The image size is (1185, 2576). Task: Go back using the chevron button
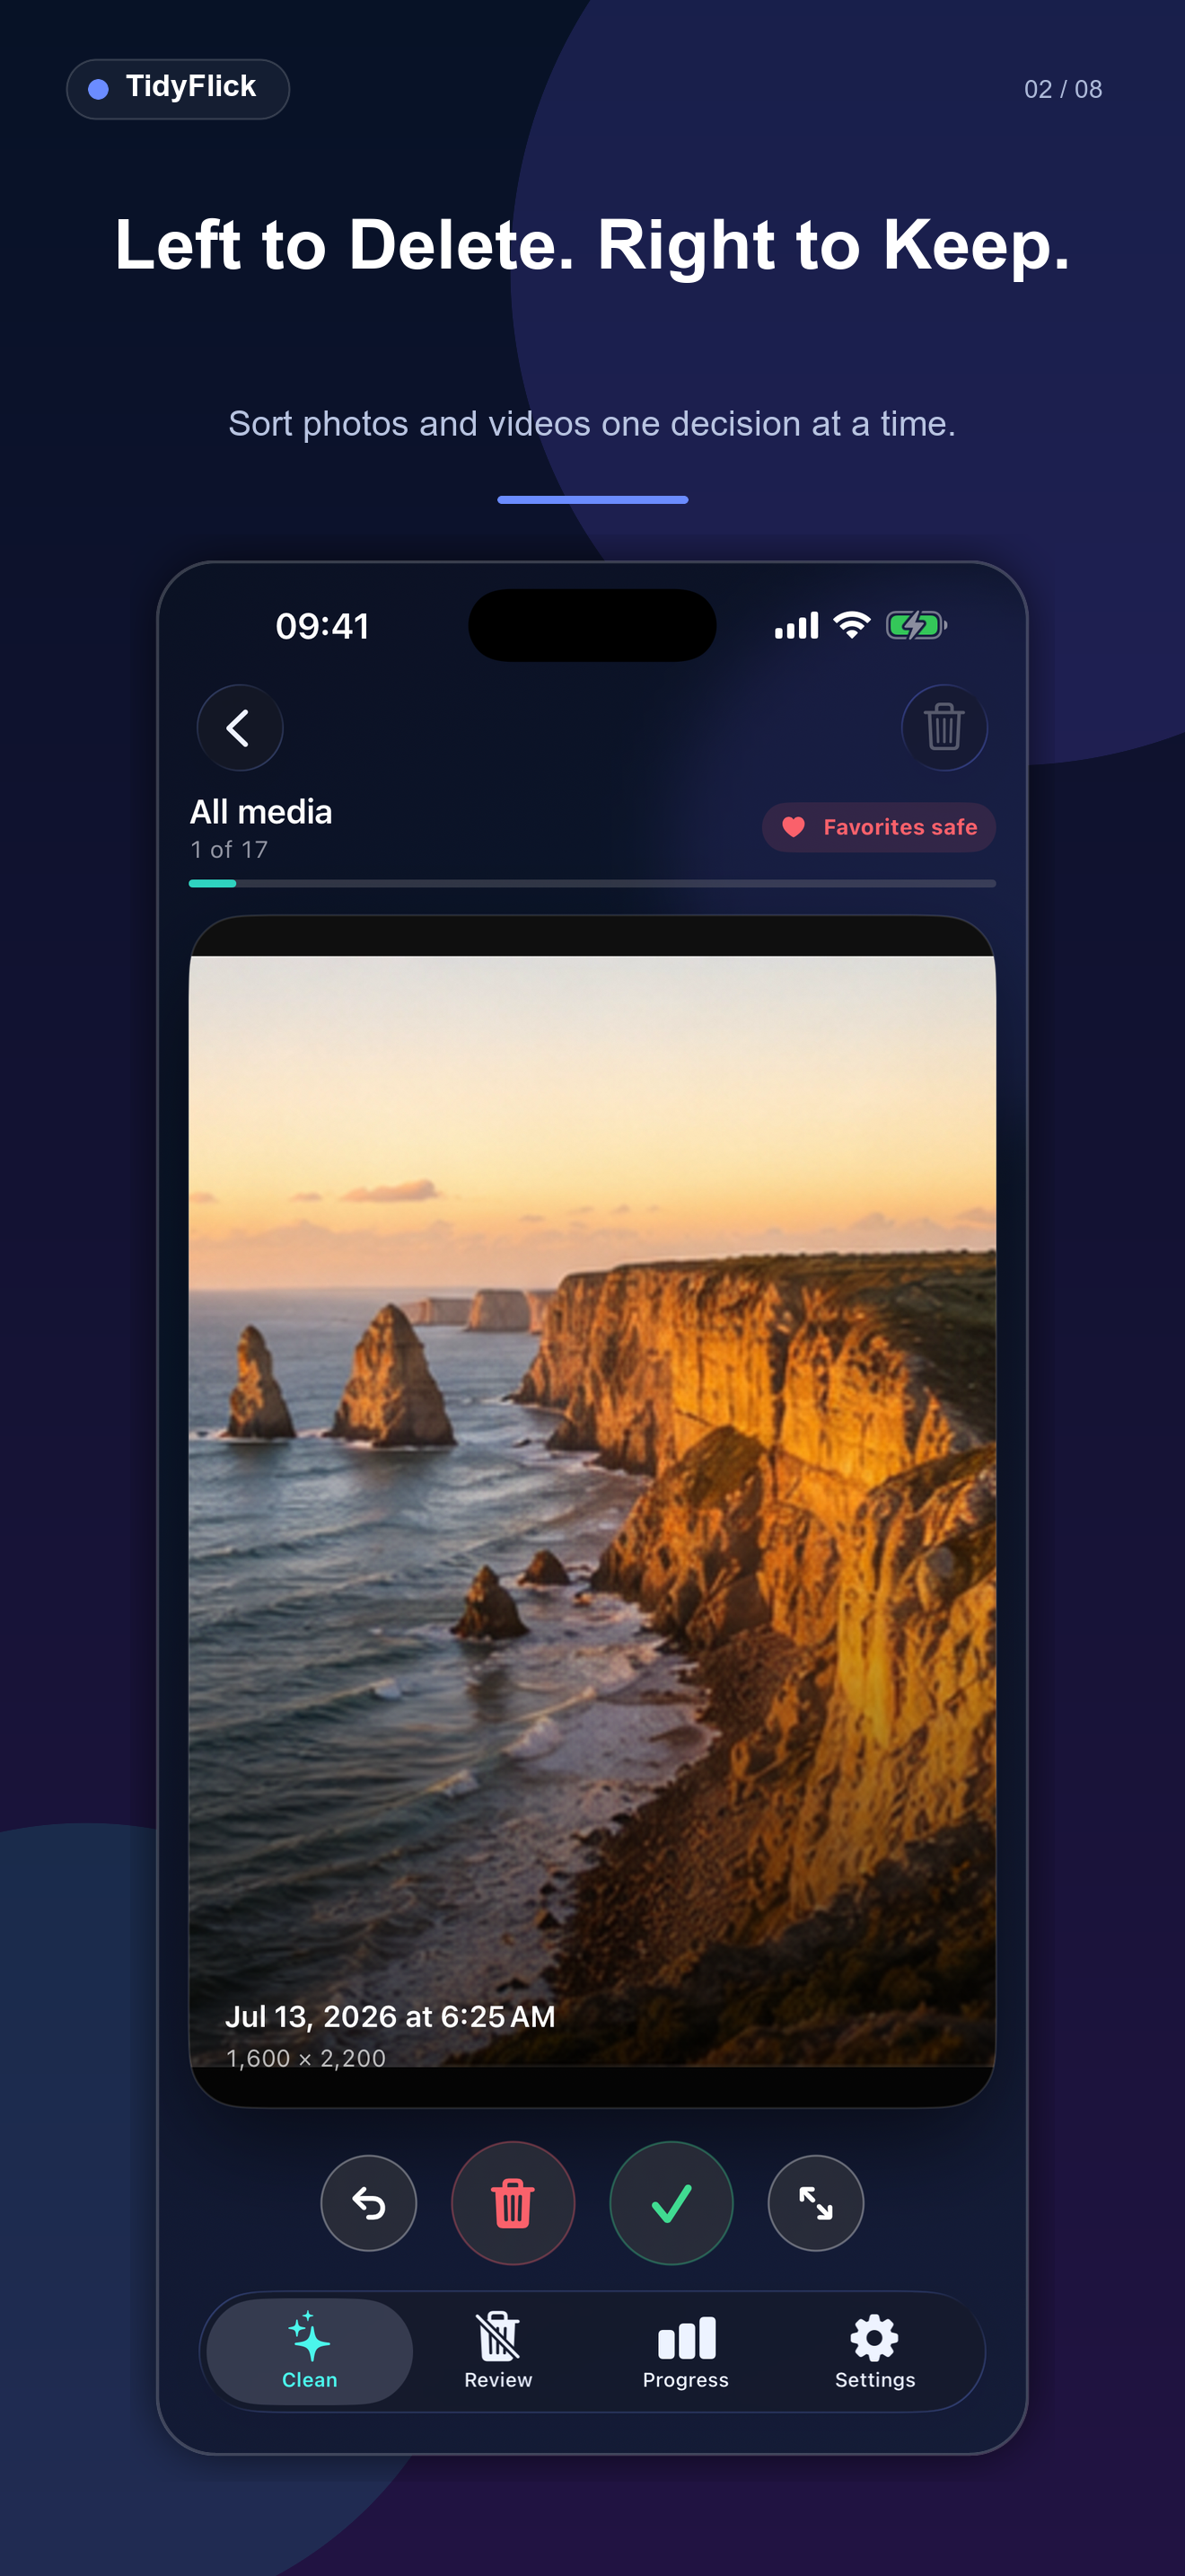240,727
